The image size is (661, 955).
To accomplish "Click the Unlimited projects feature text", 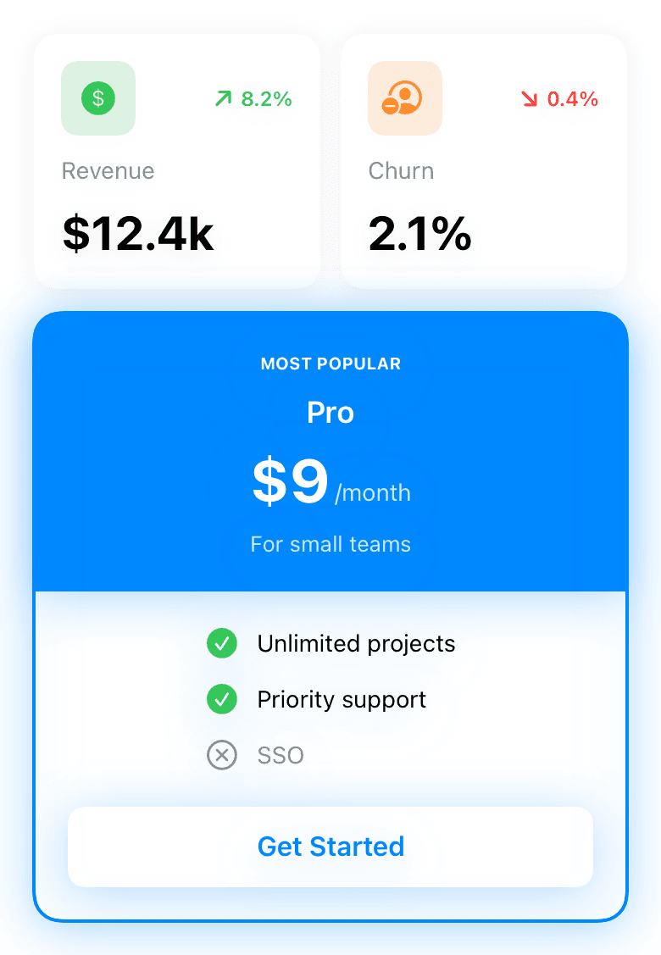I will [x=356, y=644].
